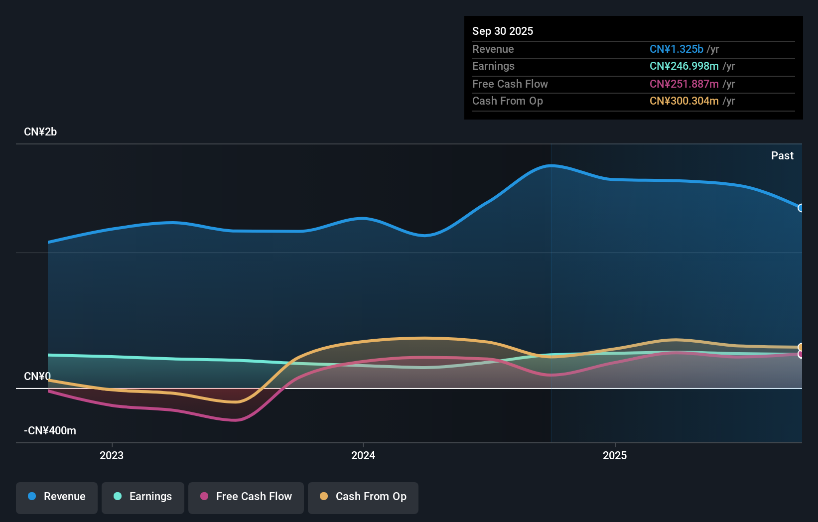The height and width of the screenshot is (522, 818).
Task: Click the pink Free Cash Flow endpoint marker
Action: tap(801, 354)
